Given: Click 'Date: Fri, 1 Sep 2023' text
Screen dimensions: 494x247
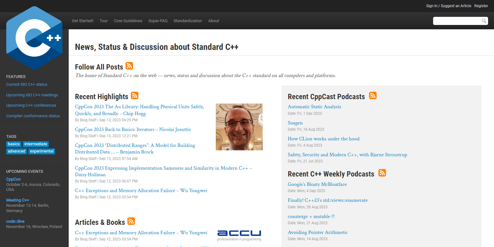Looking at the screenshot, I should pyautogui.click(x=305, y=114).
